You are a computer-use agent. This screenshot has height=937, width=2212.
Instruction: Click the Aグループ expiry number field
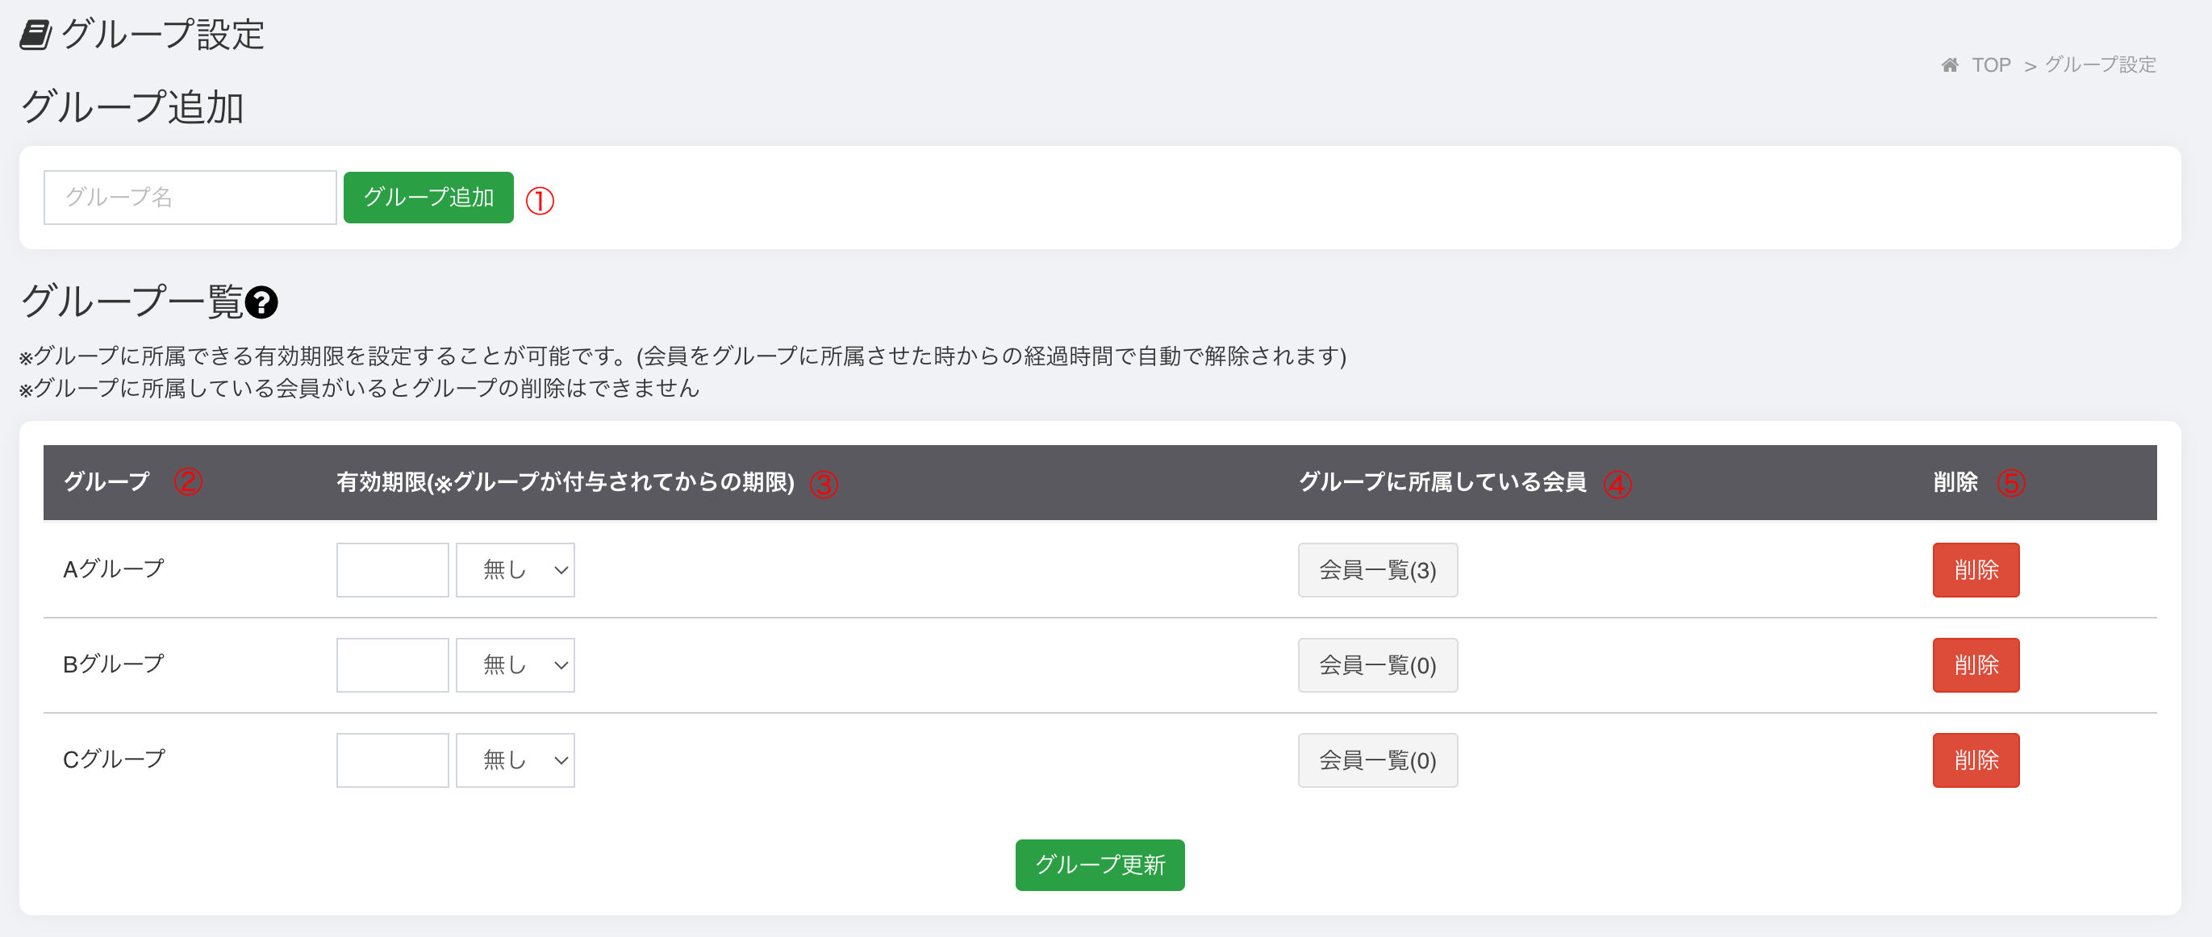click(x=392, y=570)
